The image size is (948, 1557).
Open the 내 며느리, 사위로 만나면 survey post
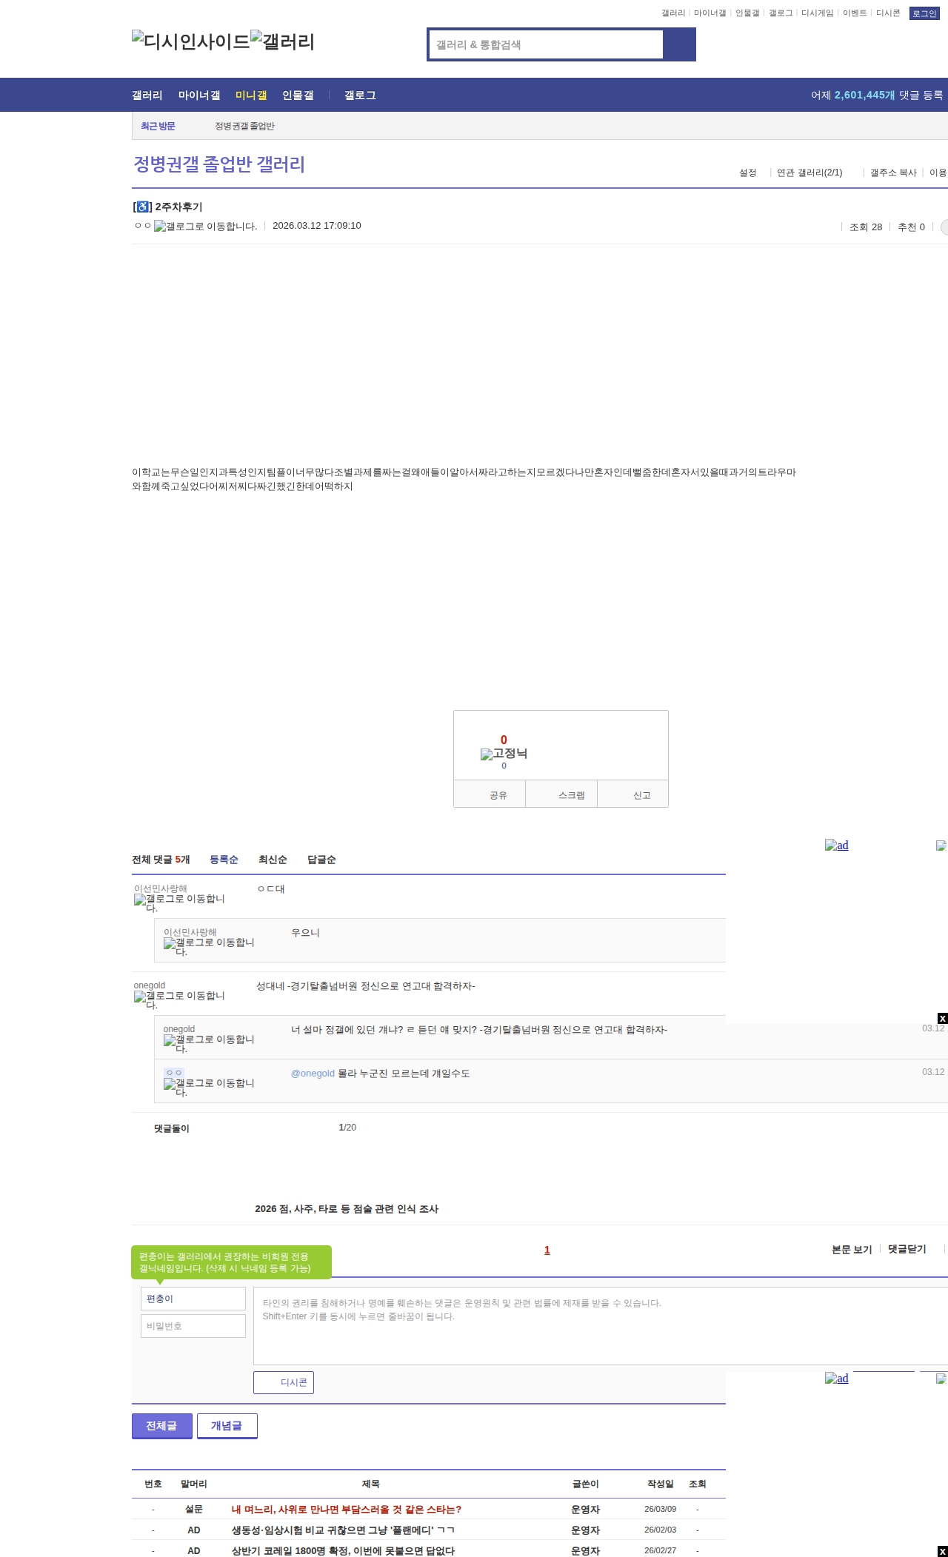coord(347,1510)
